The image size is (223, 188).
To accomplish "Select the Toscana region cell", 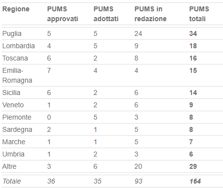I will pos(15,58).
